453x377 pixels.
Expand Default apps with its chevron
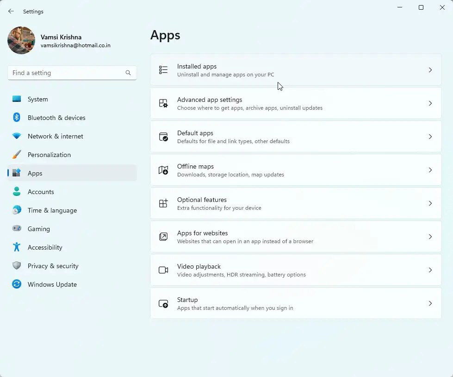tap(430, 137)
